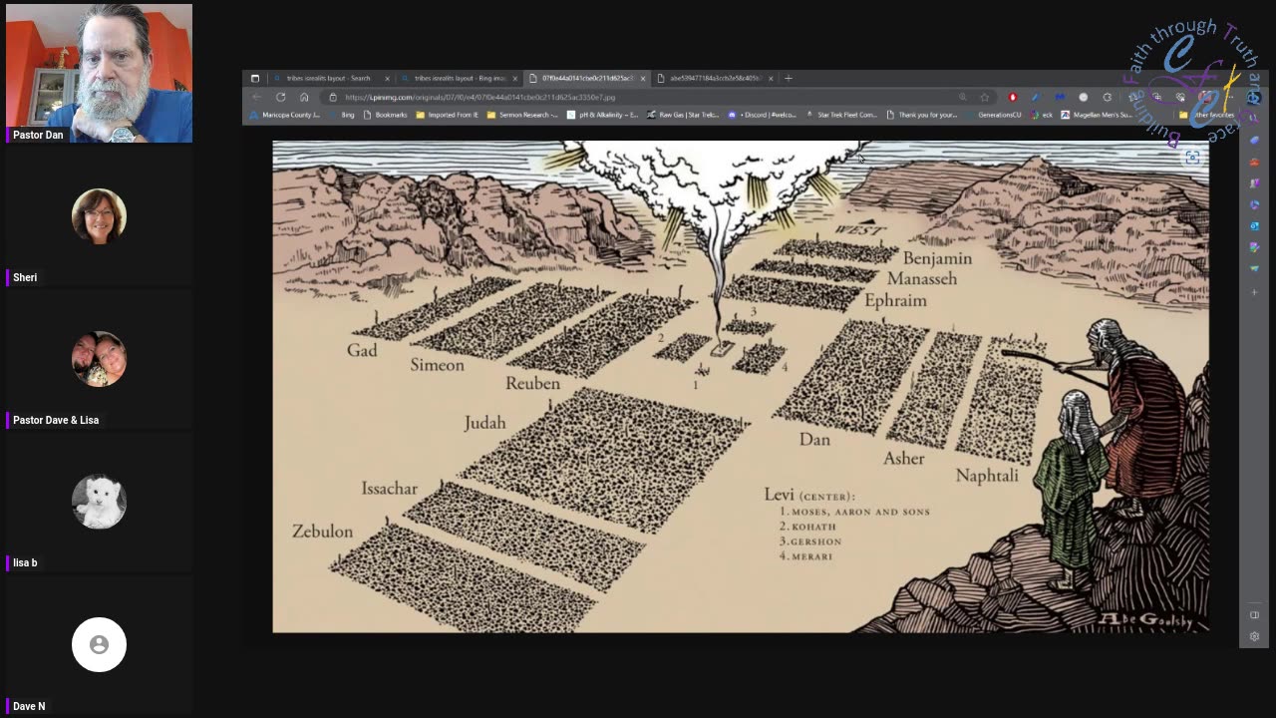The height and width of the screenshot is (718, 1276).
Task: Click the 'Naphtali' label in the image
Action: click(987, 476)
